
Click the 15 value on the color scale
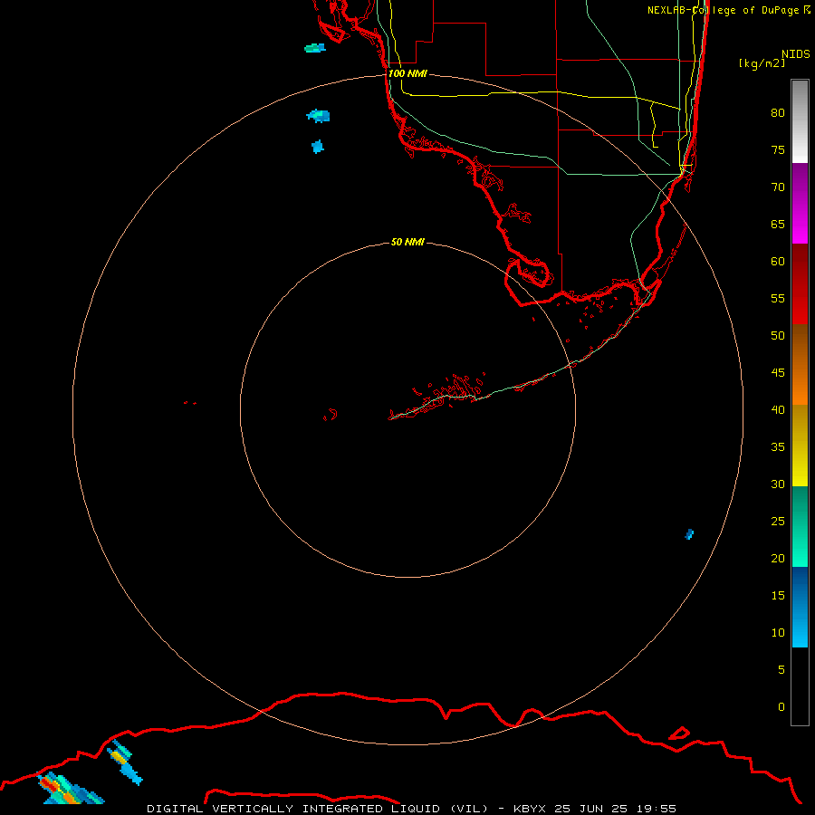tap(778, 595)
